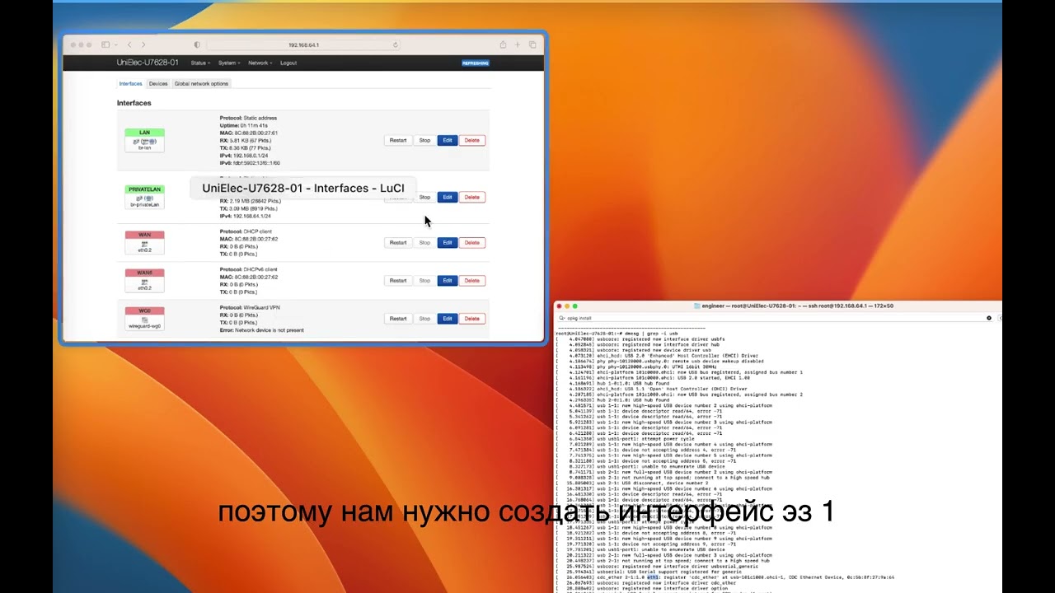
Task: Restart the LAN interface
Action: pyautogui.click(x=398, y=140)
